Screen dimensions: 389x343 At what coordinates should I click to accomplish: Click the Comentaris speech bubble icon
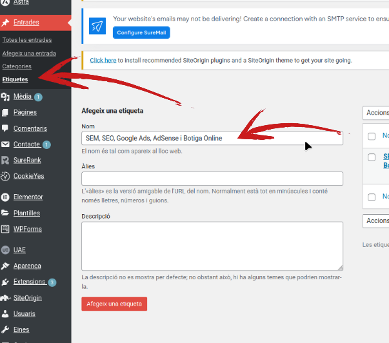tap(6, 128)
